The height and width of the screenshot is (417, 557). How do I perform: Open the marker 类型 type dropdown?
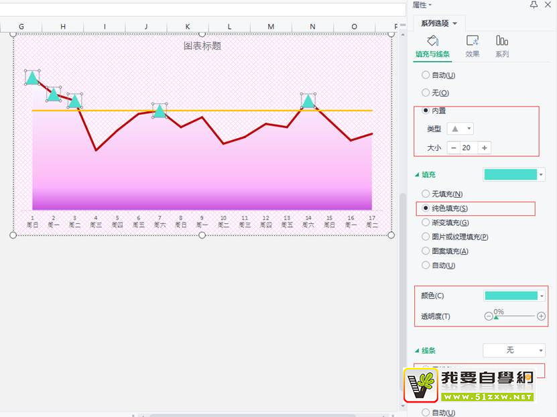[x=460, y=129]
